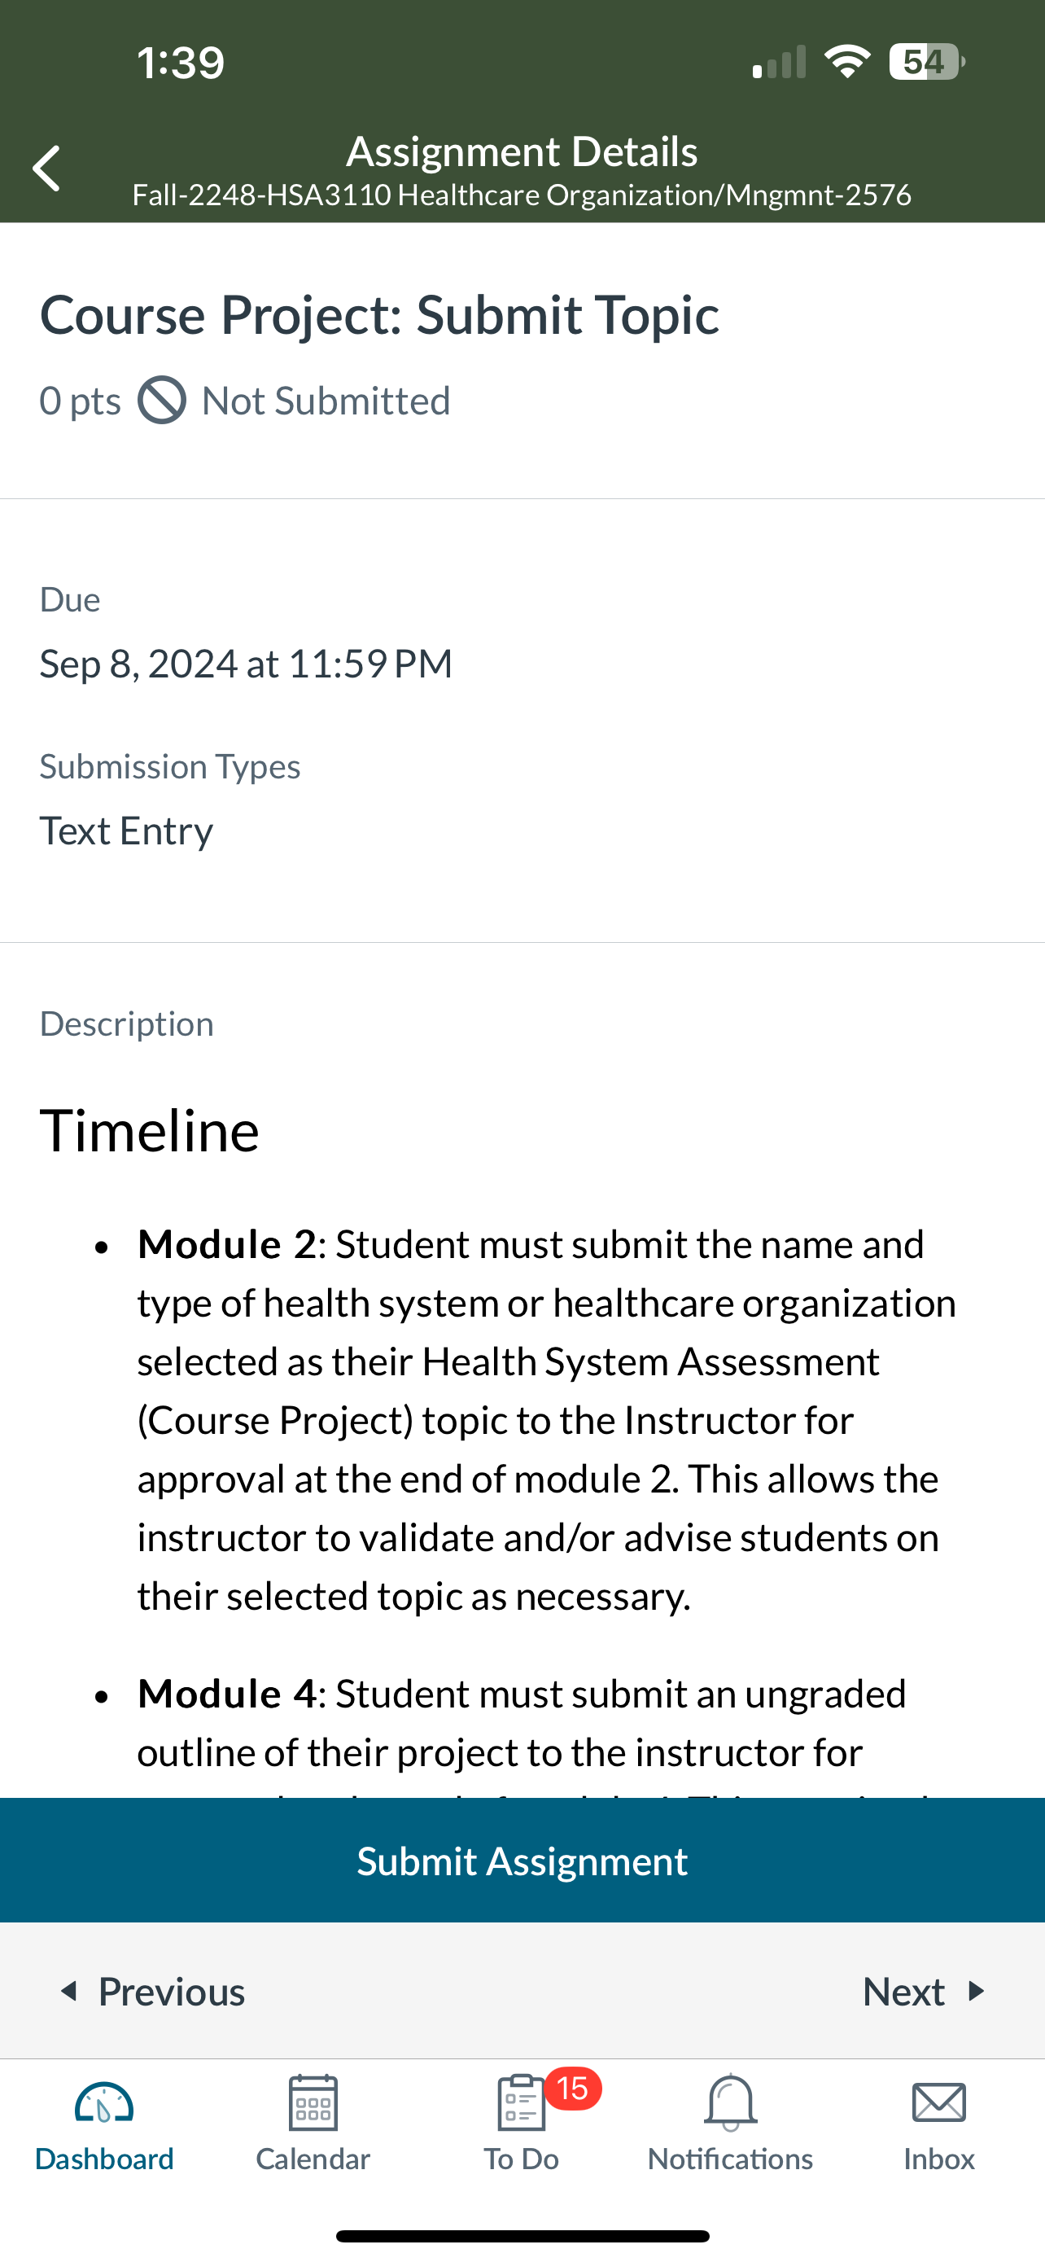Select the Assignment Details header title
Screen dimensions: 1045x2262
522,151
